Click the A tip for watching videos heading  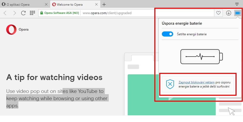pyautogui.click(x=54, y=77)
